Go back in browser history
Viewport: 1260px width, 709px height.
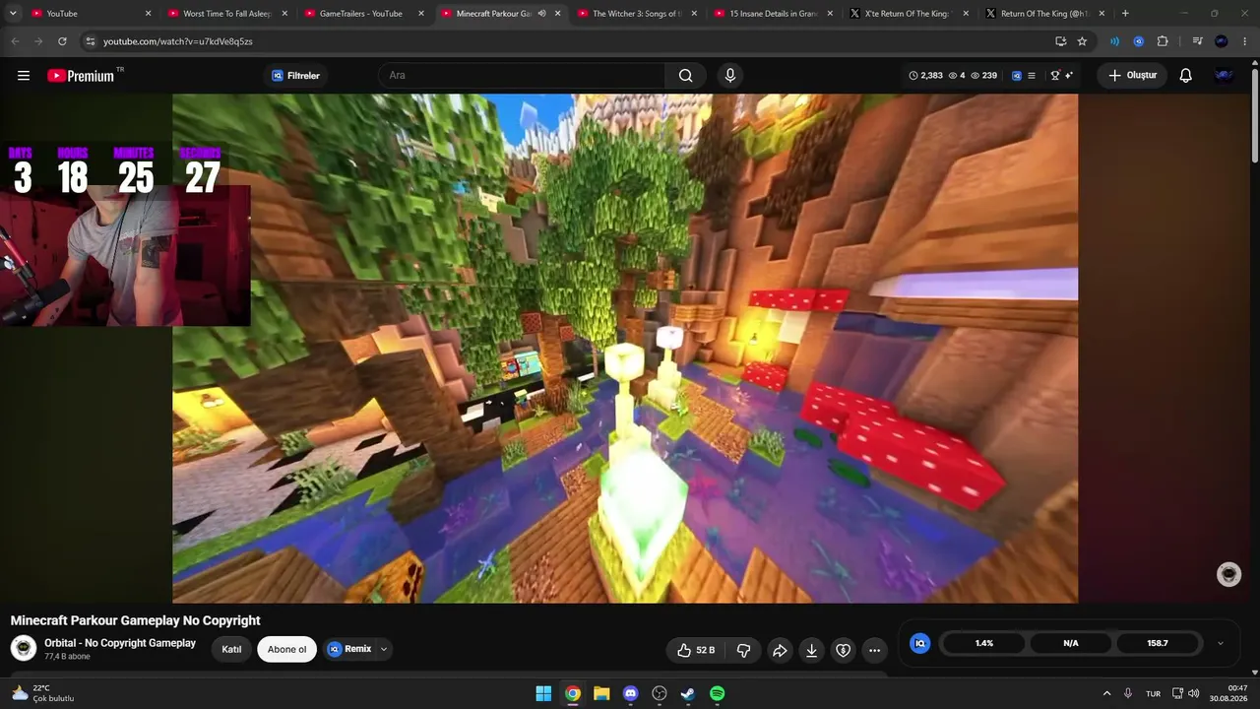pos(15,41)
